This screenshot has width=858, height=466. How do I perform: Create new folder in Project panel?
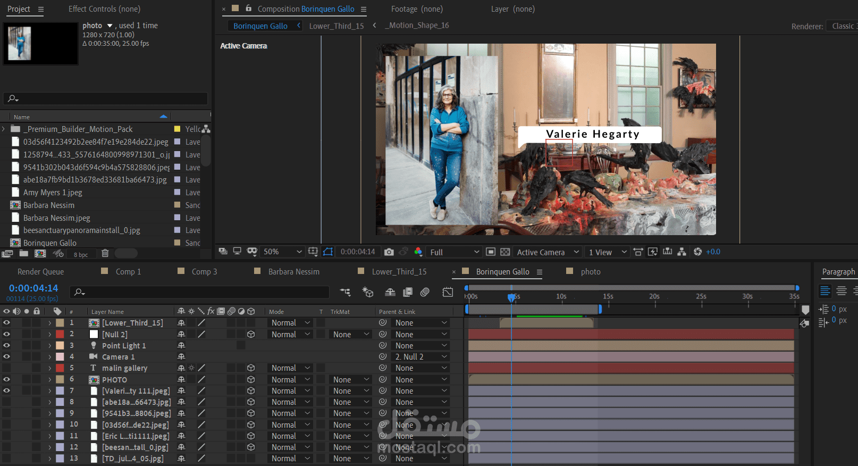[24, 254]
